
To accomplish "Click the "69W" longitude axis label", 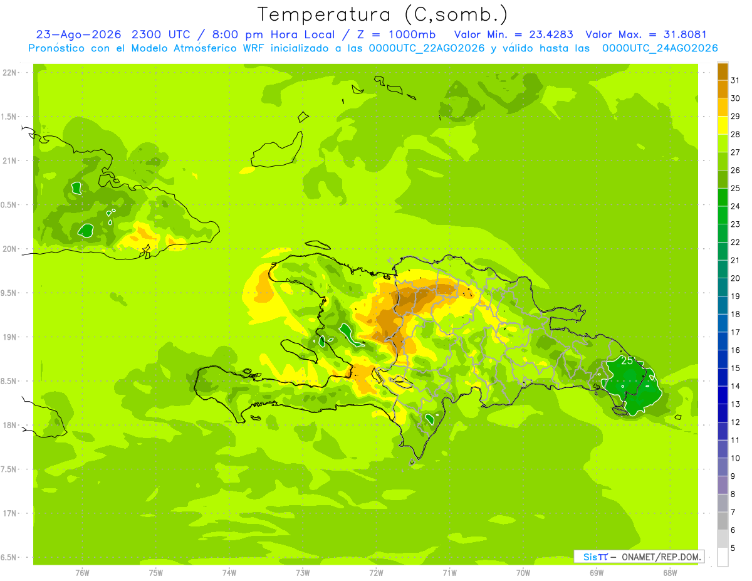I will pos(597,572).
